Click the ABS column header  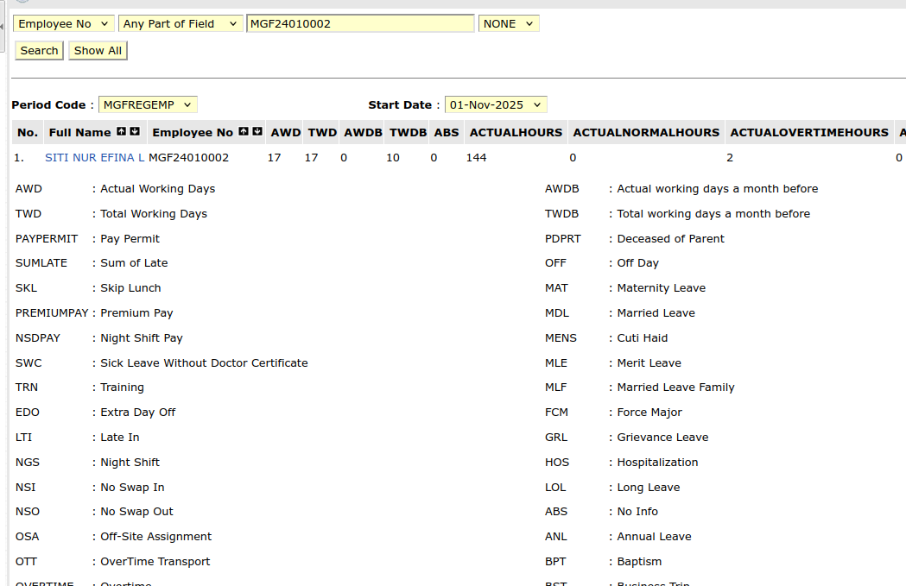coord(447,133)
